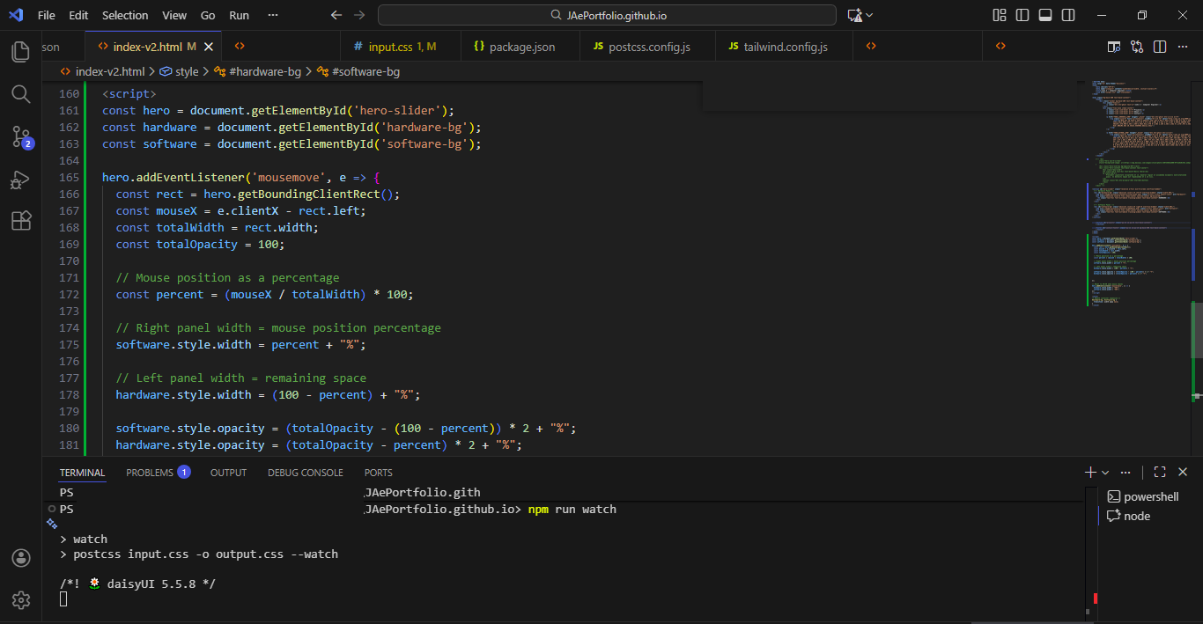
Task: Open the editor More Actions ellipsis menu
Action: tap(1183, 47)
